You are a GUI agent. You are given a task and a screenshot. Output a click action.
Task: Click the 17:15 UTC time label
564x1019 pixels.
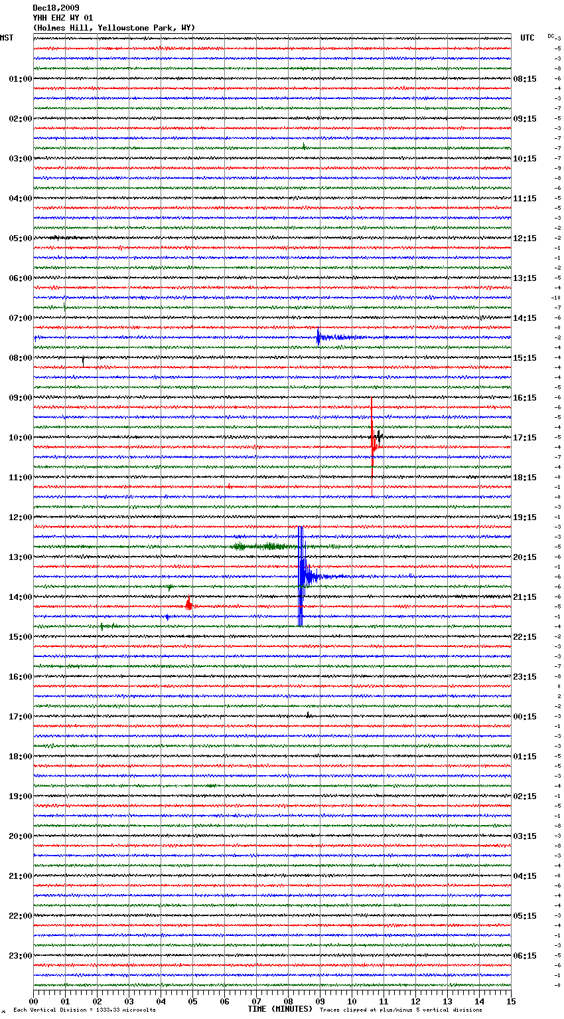click(x=525, y=438)
